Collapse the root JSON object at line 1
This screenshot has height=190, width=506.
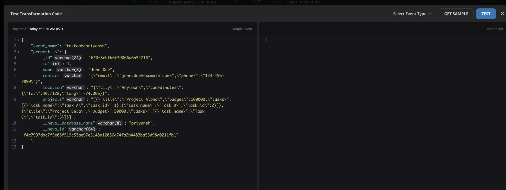click(18, 40)
